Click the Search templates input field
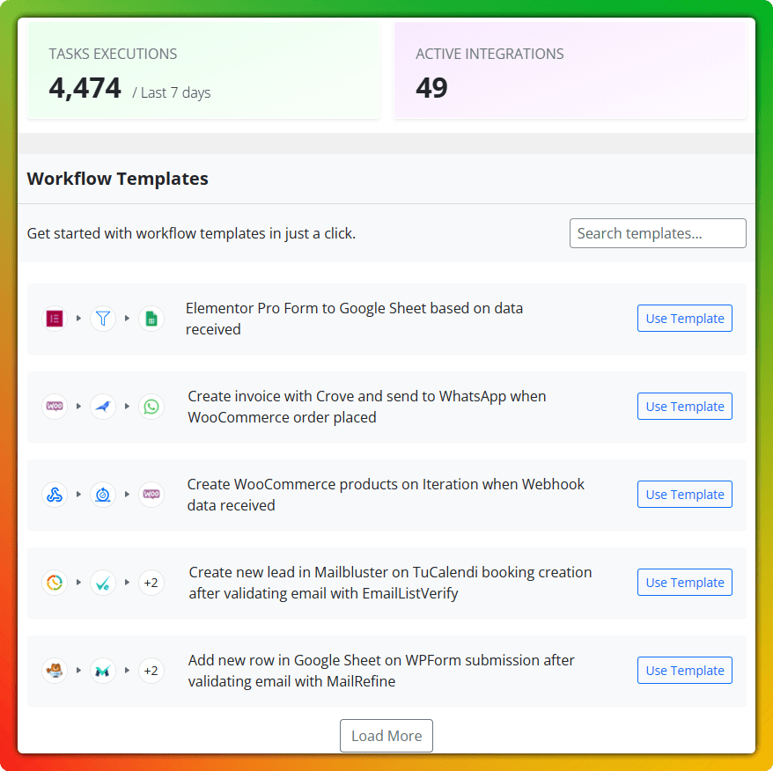 657,233
